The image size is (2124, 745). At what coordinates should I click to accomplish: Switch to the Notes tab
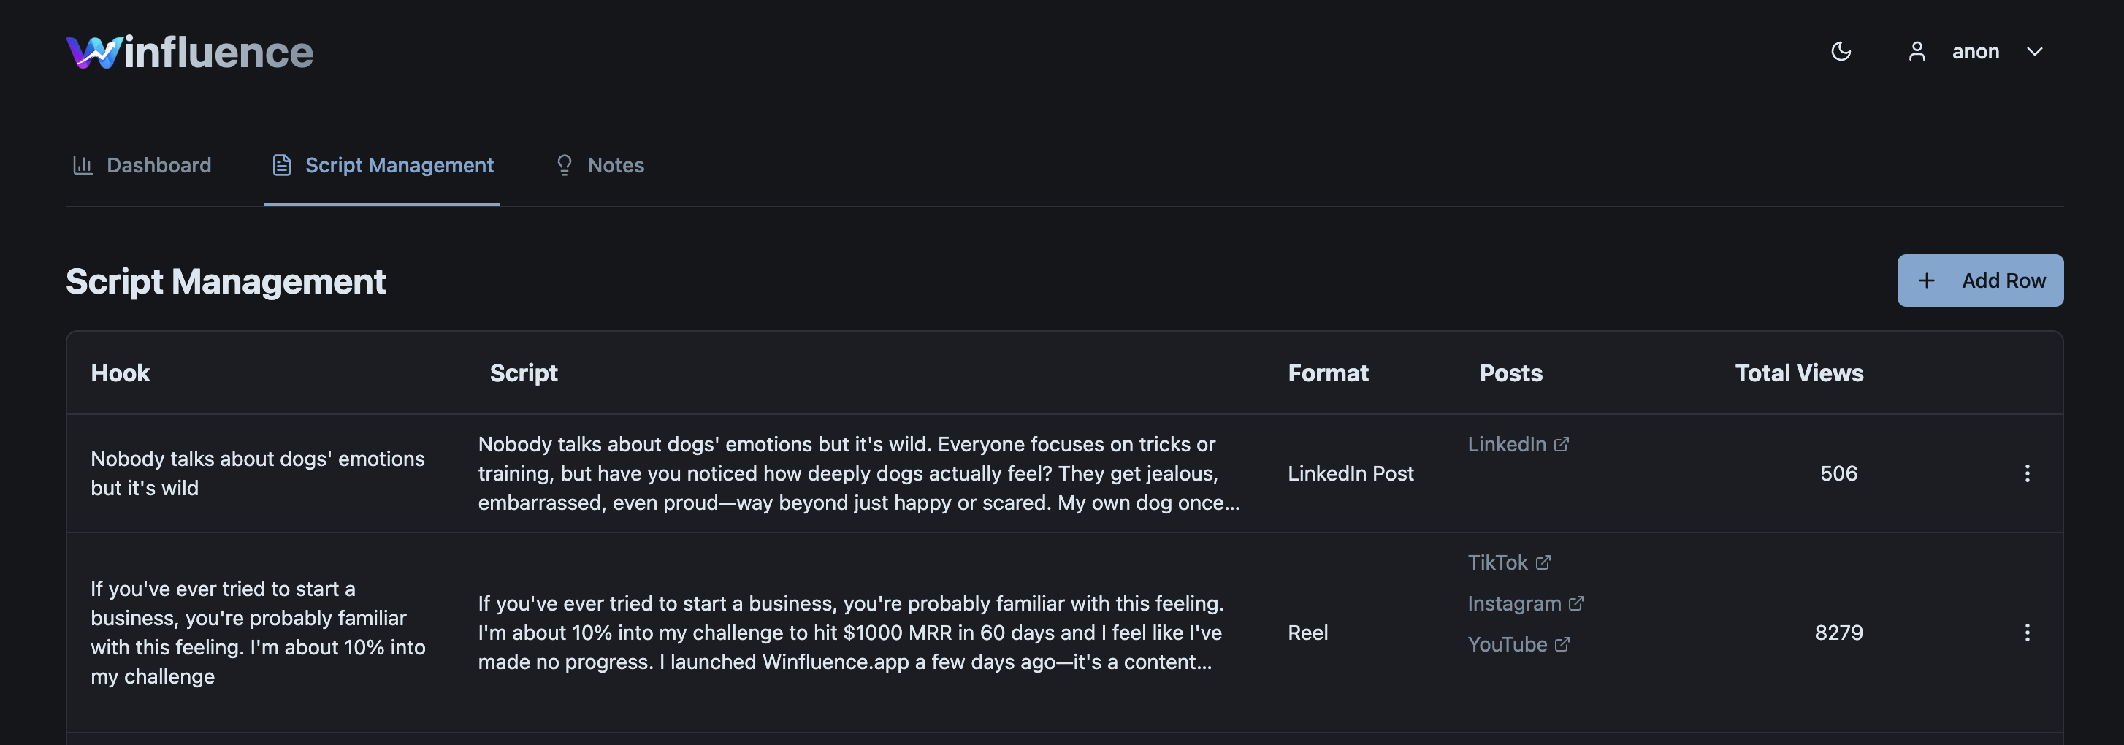pos(600,165)
